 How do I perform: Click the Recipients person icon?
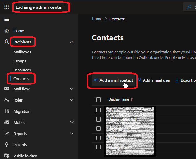7,42
